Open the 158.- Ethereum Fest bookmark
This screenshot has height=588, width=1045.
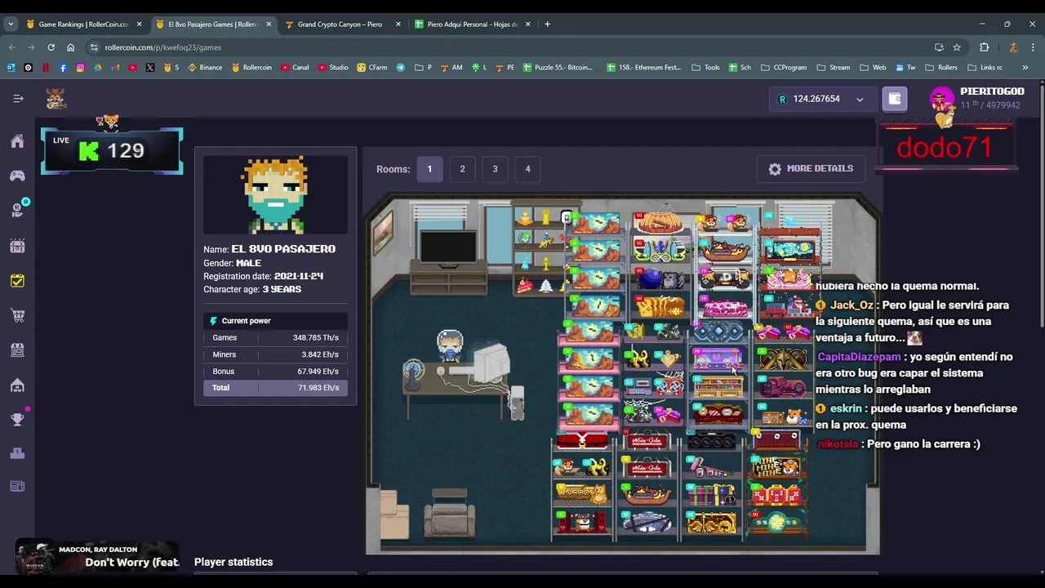click(x=644, y=68)
